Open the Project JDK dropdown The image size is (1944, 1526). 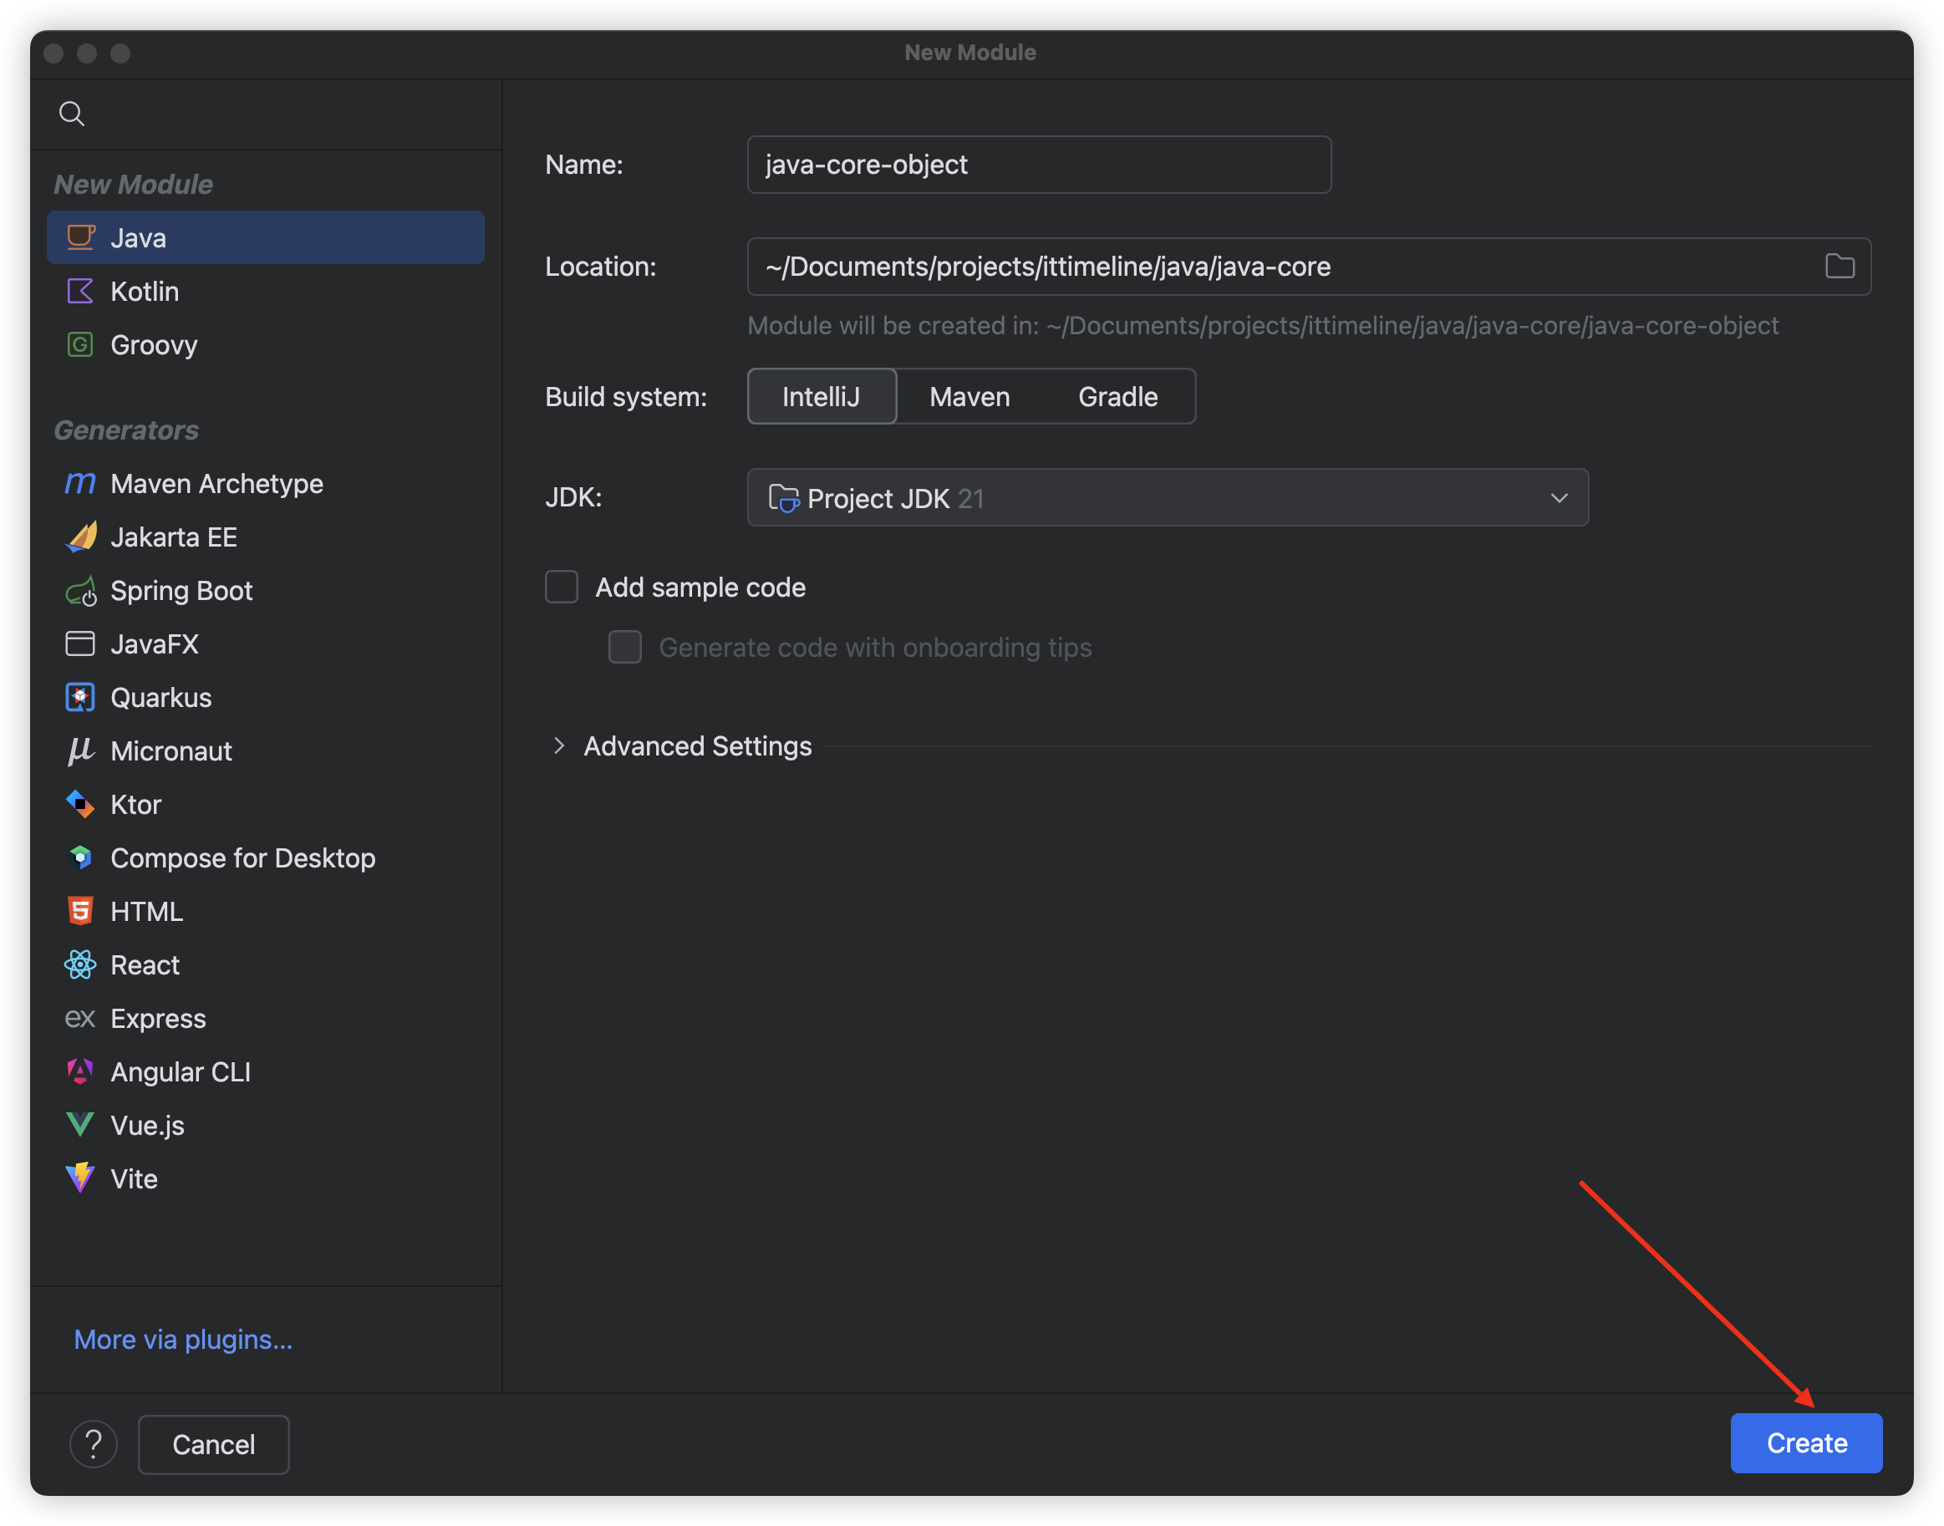pos(1167,497)
